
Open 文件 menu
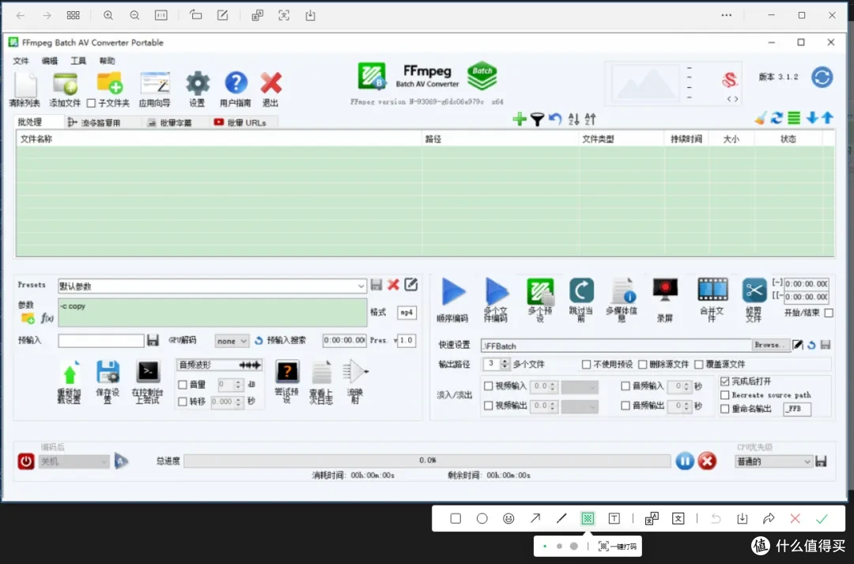coord(21,60)
